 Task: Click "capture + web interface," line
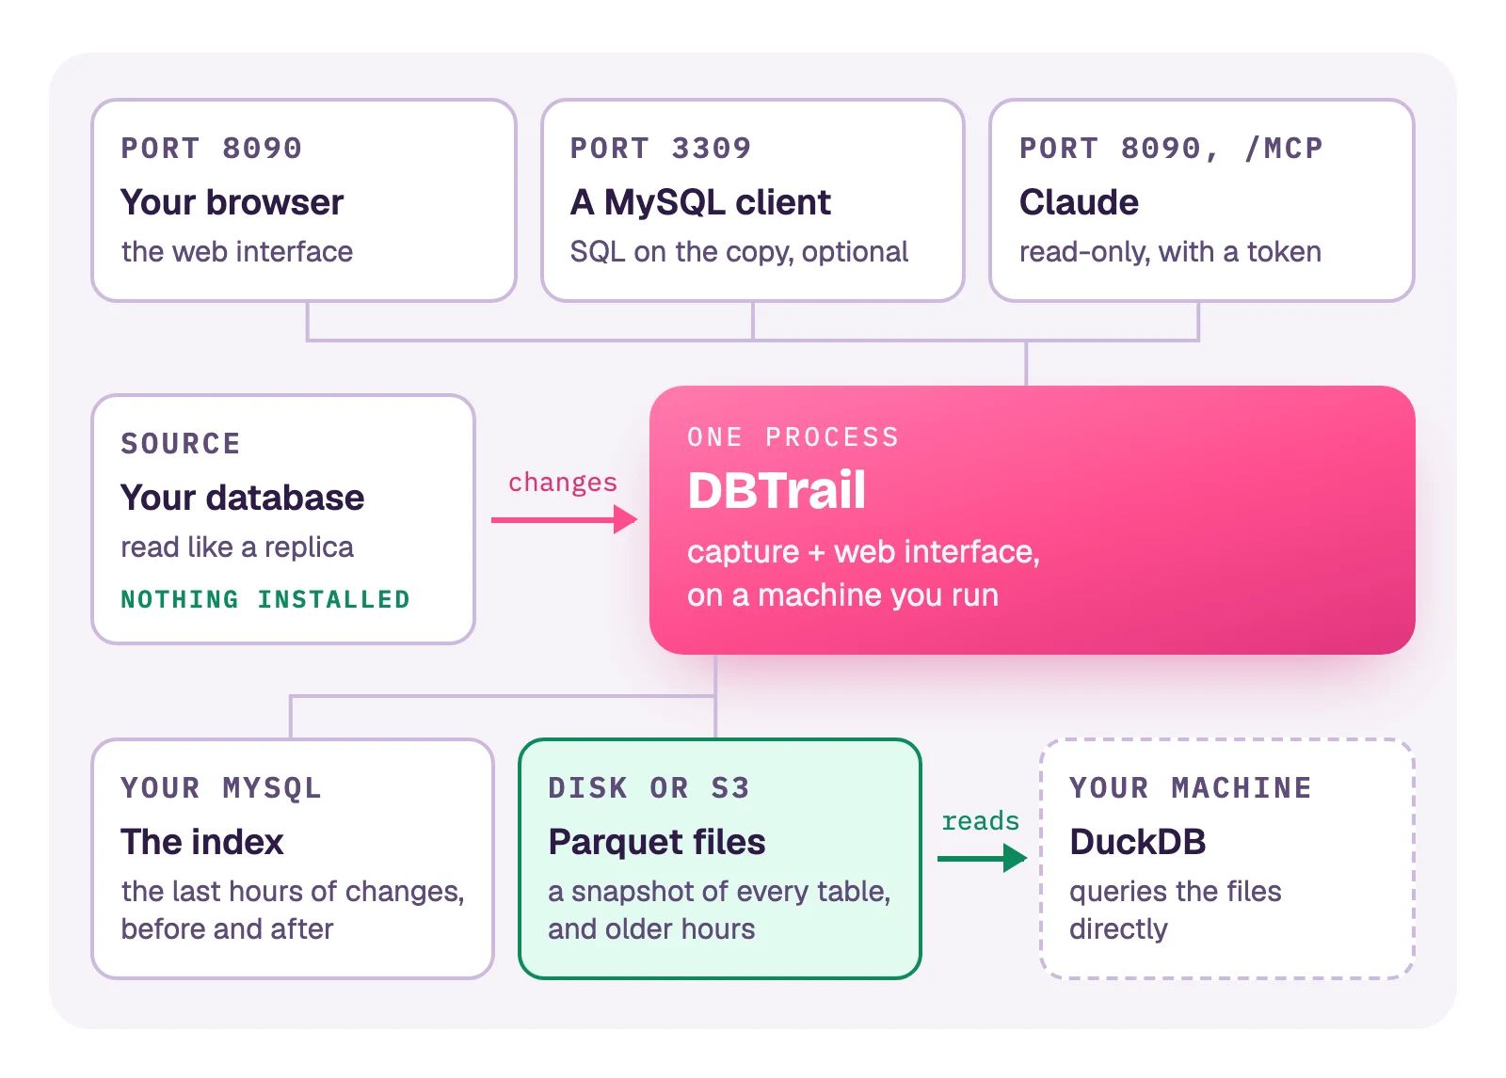click(863, 551)
